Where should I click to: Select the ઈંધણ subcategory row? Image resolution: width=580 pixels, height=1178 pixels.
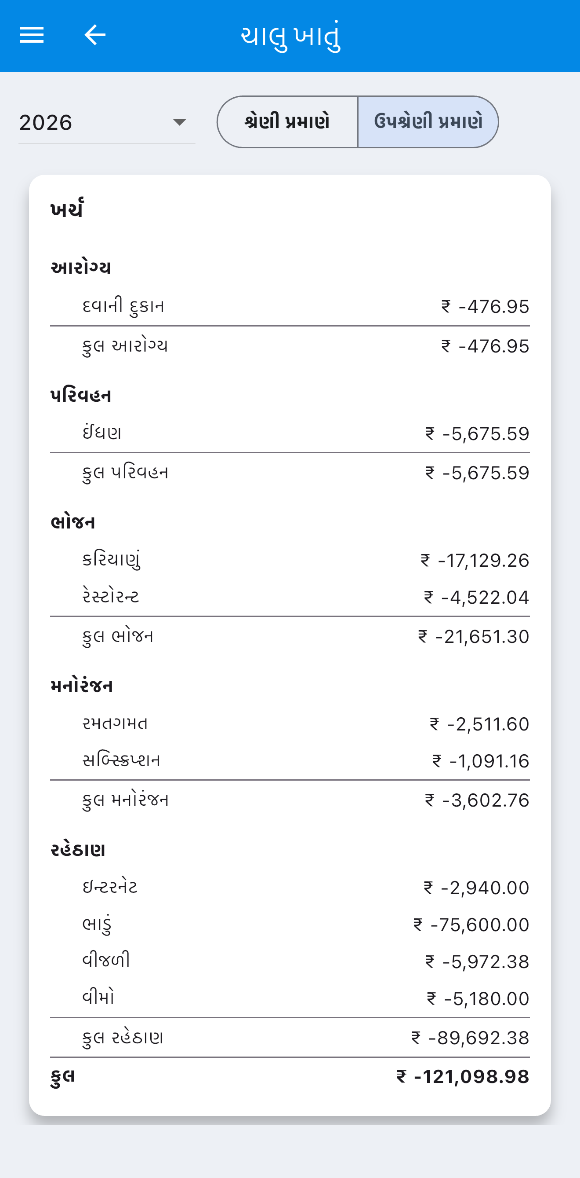pos(290,433)
